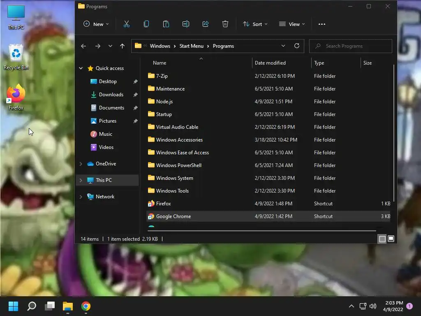Click Programs breadcrumb segment
The width and height of the screenshot is (421, 316).
[x=223, y=46]
